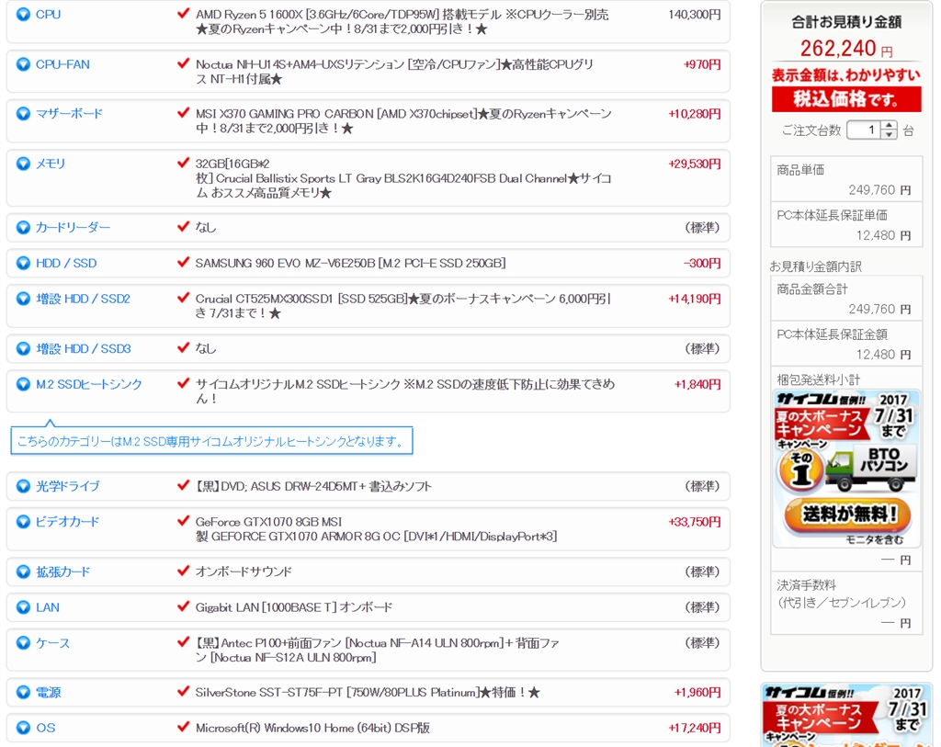Open the 光学ドライブ category link
This screenshot has height=747, width=941.
tap(67, 486)
